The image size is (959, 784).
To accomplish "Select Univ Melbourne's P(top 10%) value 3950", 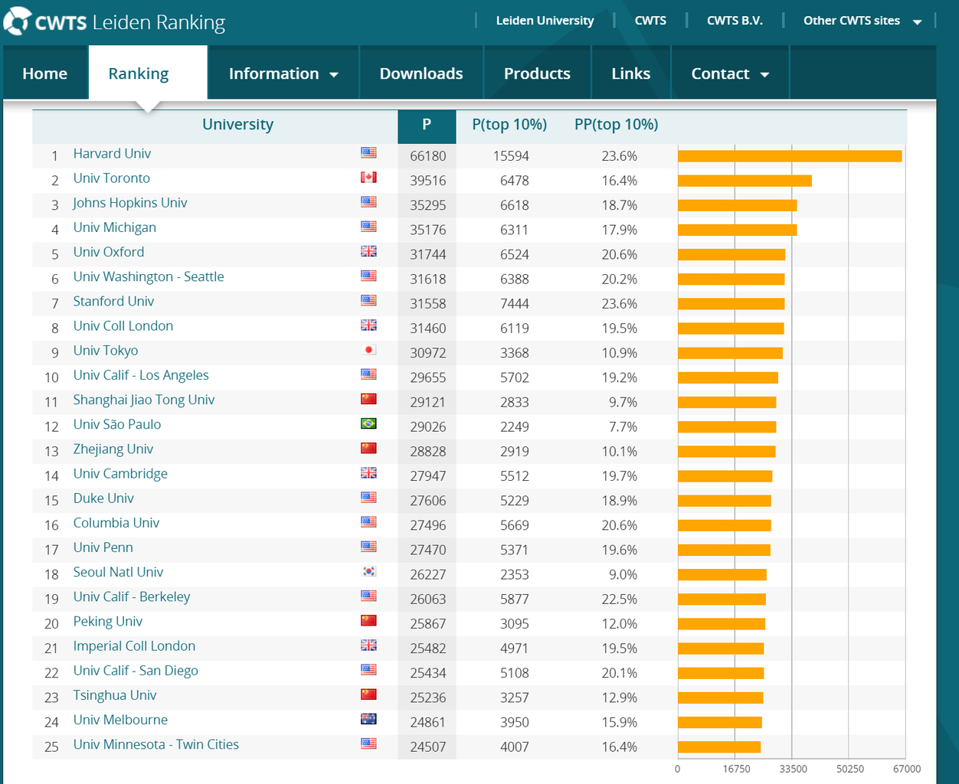I will 515,722.
